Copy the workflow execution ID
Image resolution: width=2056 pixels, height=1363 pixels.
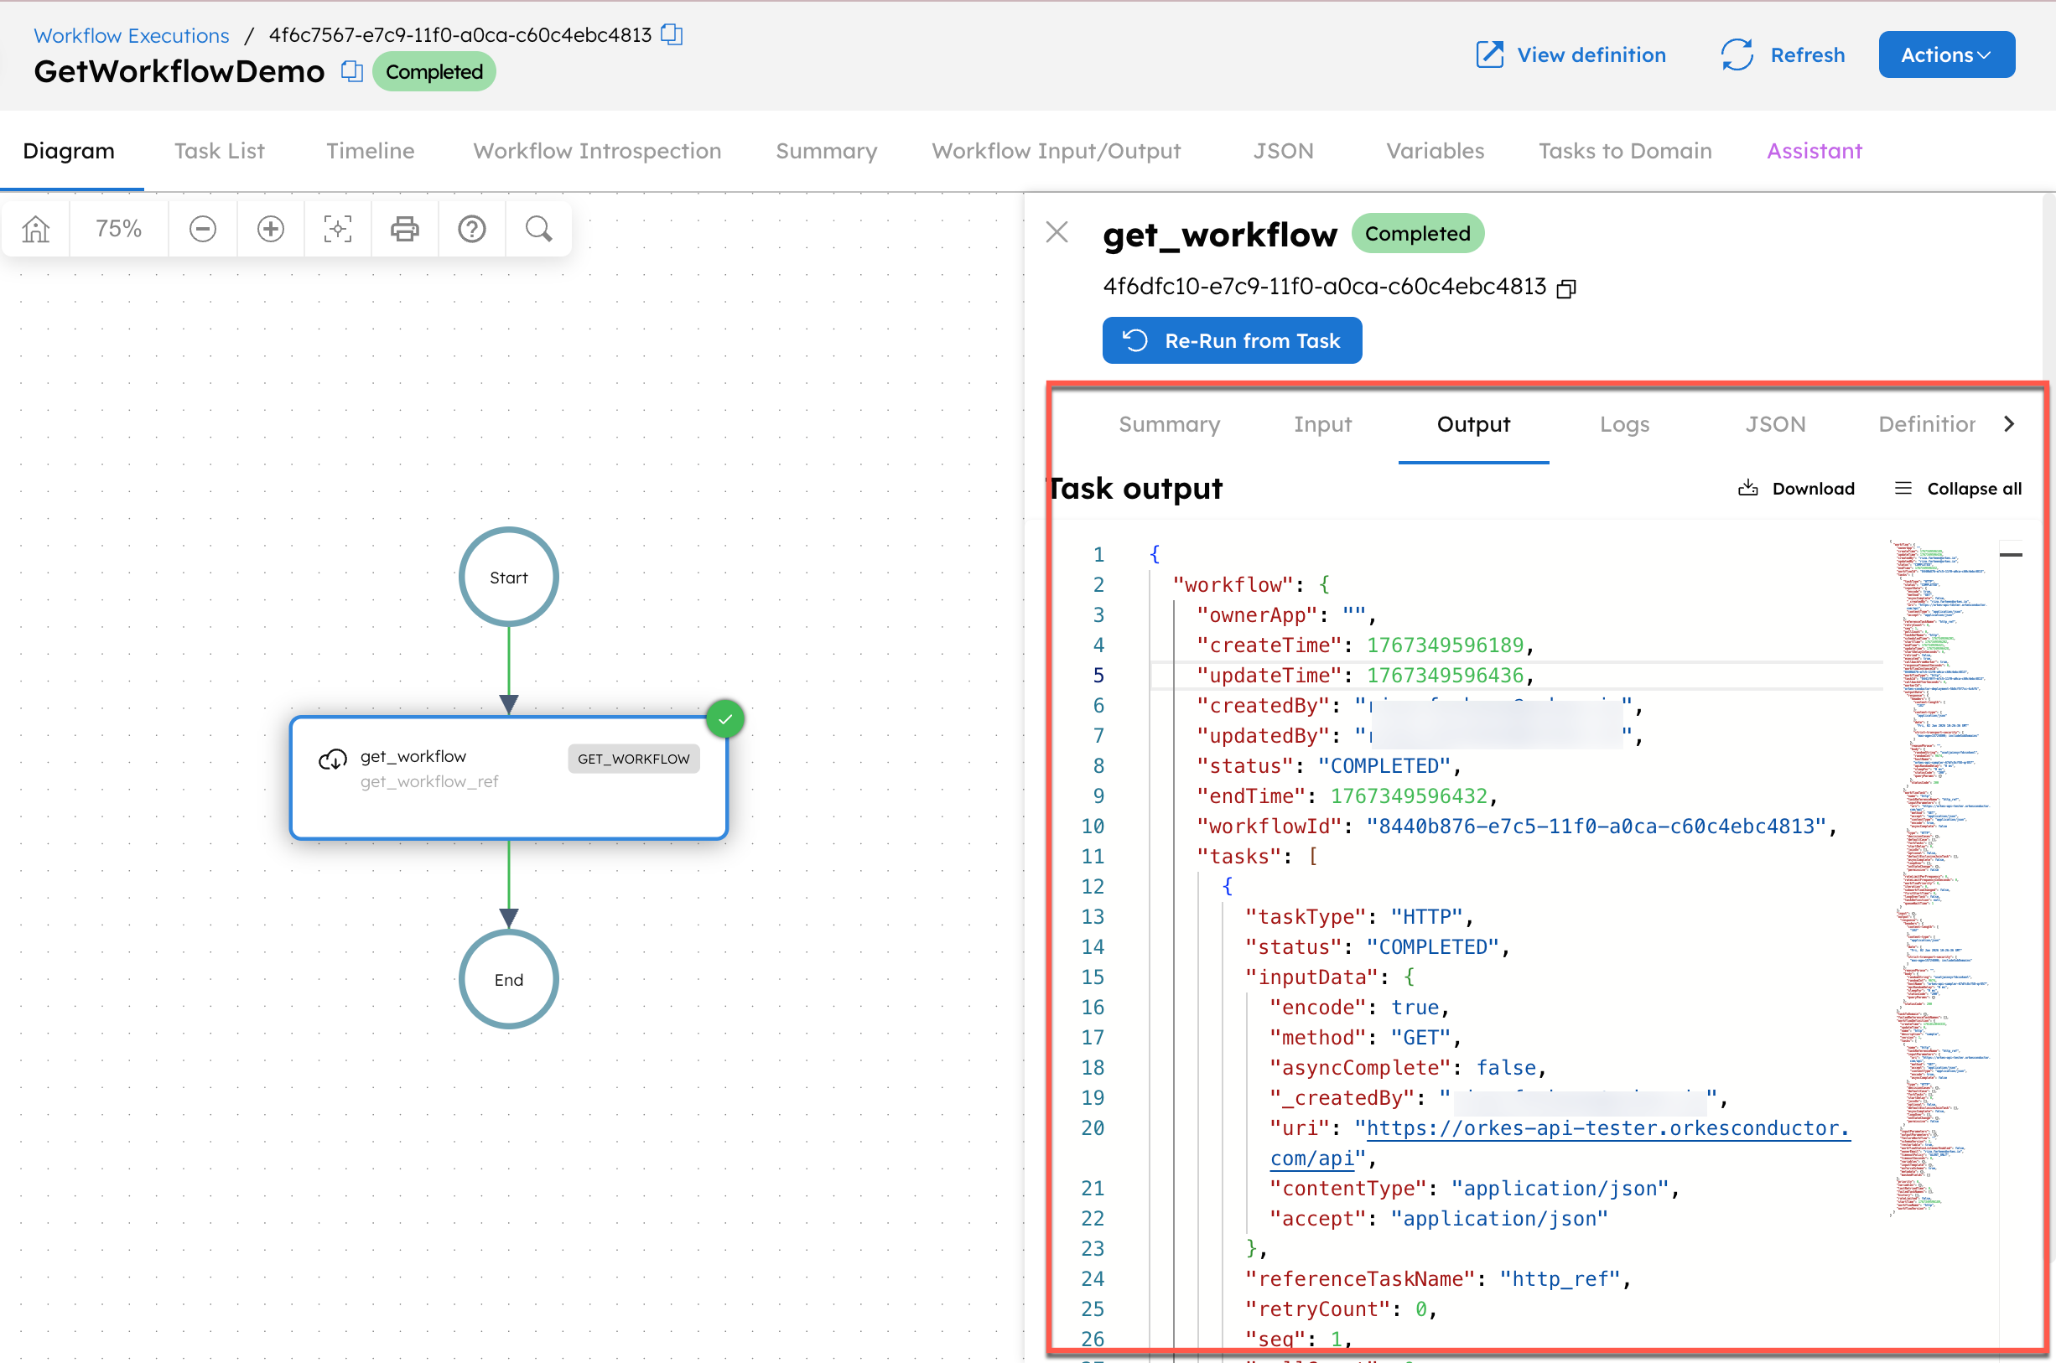pyautogui.click(x=670, y=34)
